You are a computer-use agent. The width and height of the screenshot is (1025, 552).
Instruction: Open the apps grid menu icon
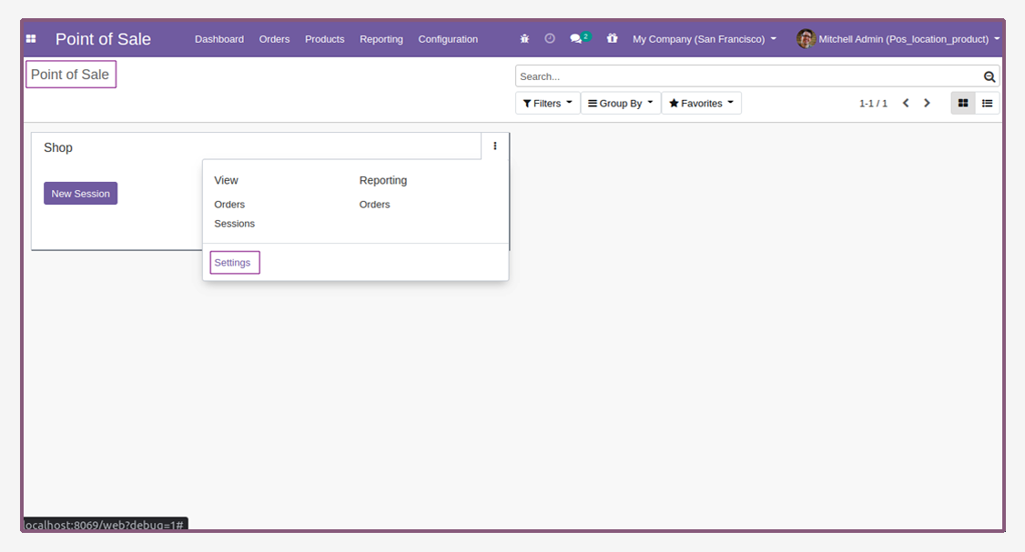pyautogui.click(x=31, y=39)
